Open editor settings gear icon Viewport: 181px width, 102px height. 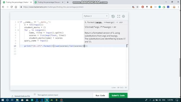coord(123,16)
